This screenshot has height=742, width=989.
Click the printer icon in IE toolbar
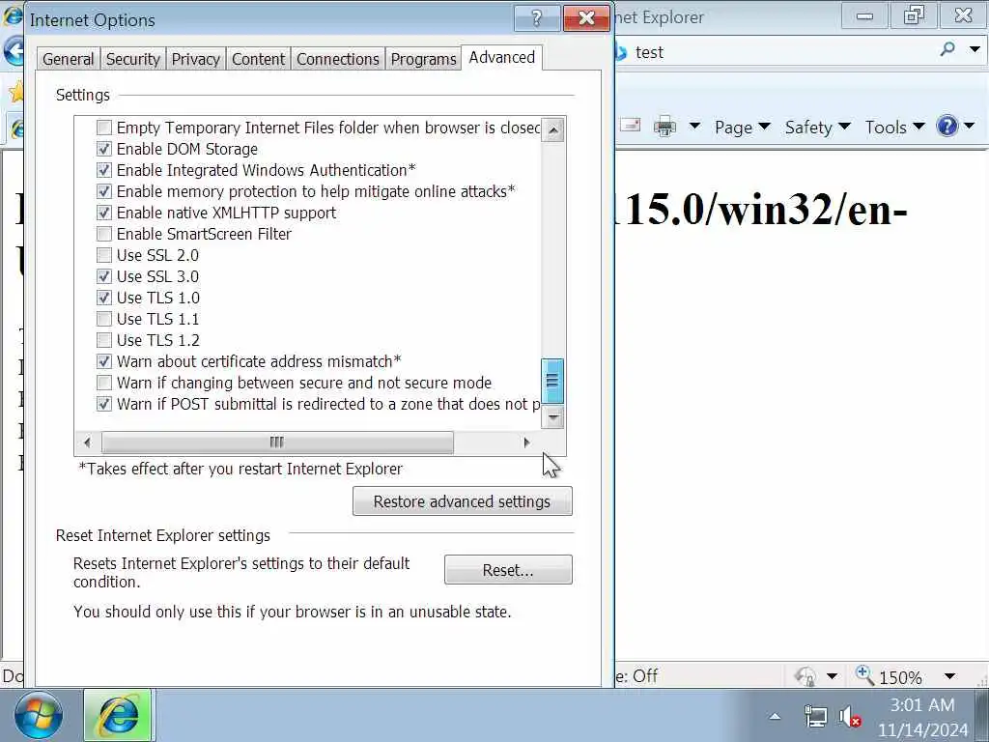point(664,127)
